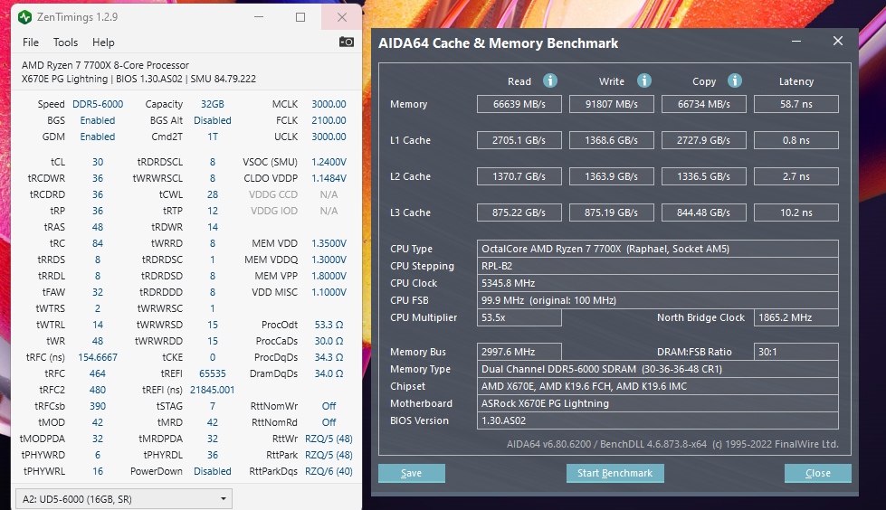The image size is (886, 510).
Task: Click the Memory Type field Dual Channel DDR5-6000
Action: point(658,369)
